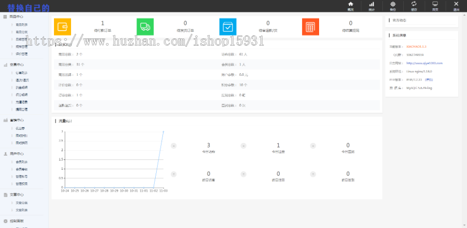Open 文章列表 under 文章中心
This screenshot has height=228, width=467.
(21, 210)
